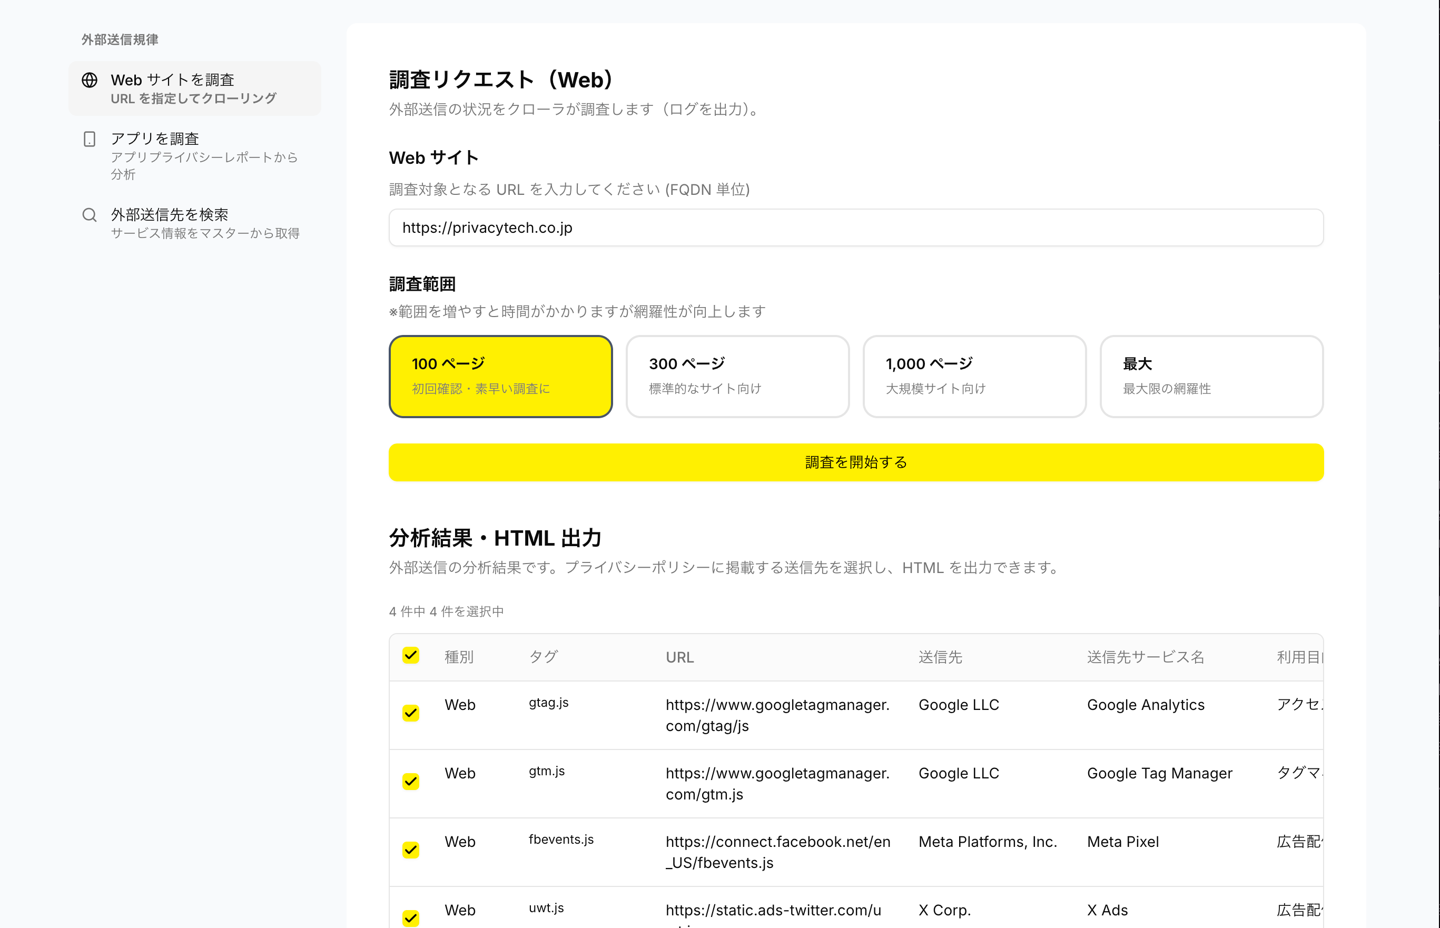Uncheck the fbevents.js row checkbox
1440x928 pixels.
click(411, 850)
